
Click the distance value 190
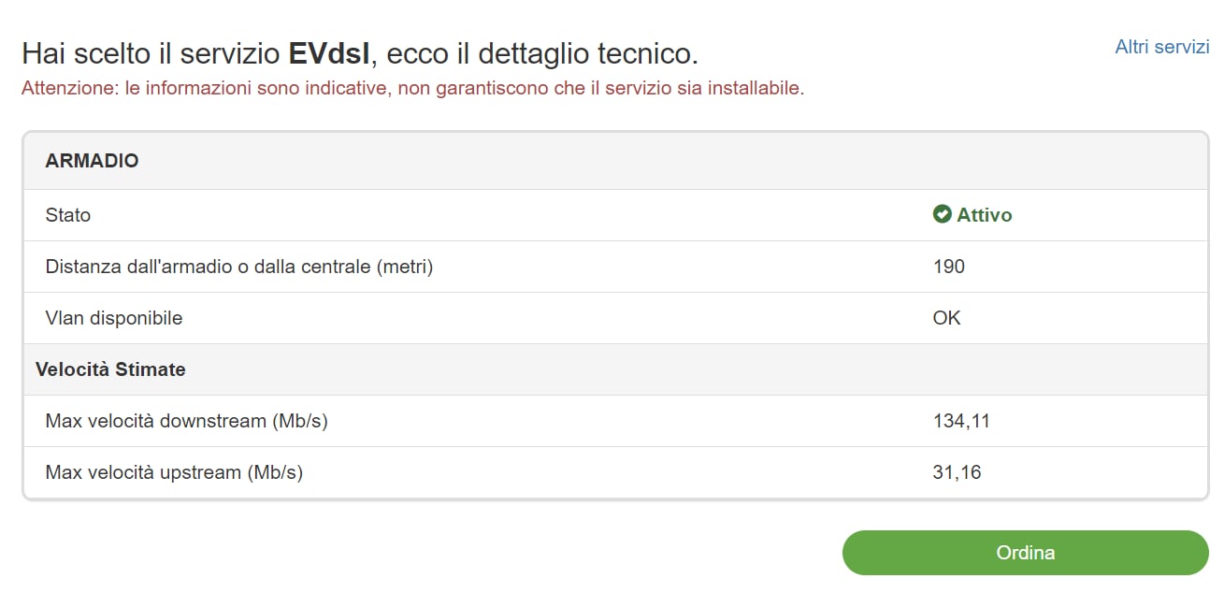point(949,267)
